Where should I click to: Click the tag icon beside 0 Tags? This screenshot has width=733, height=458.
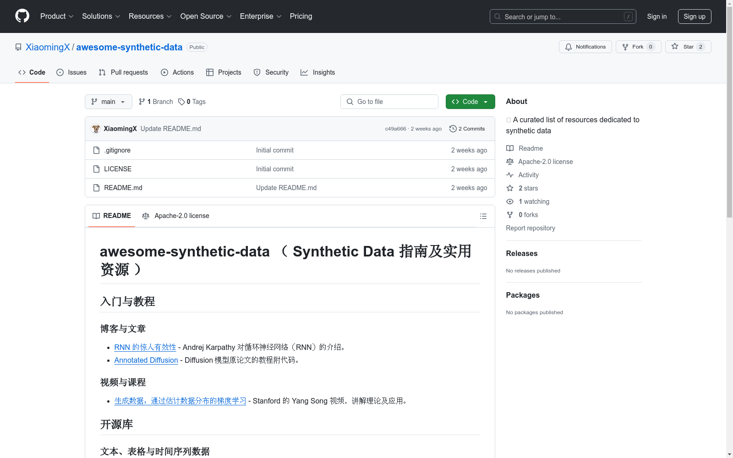[181, 102]
